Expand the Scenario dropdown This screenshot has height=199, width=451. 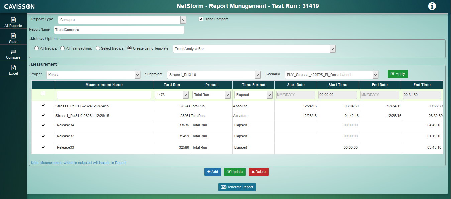pyautogui.click(x=332, y=75)
